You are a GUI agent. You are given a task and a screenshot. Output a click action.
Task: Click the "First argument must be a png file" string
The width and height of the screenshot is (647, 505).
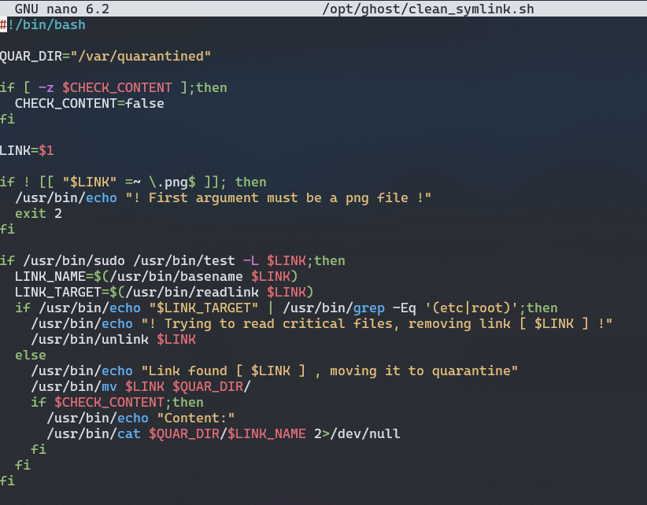click(278, 197)
